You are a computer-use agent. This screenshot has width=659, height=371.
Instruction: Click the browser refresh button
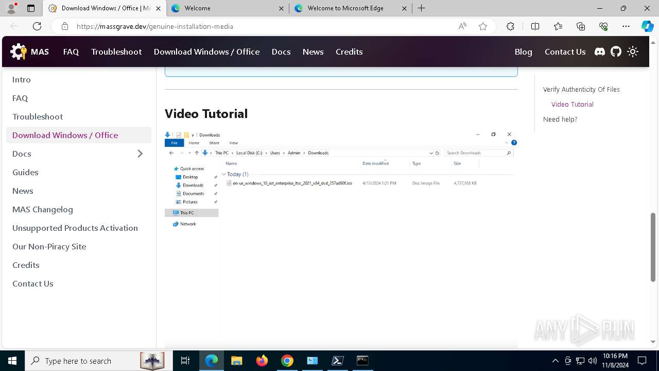[37, 26]
